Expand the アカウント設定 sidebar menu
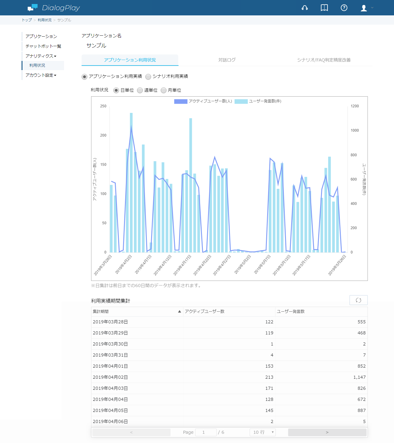The image size is (394, 443). (x=41, y=75)
